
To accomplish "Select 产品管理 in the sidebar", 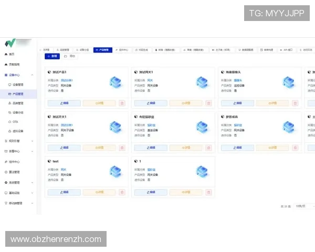I will [18, 94].
